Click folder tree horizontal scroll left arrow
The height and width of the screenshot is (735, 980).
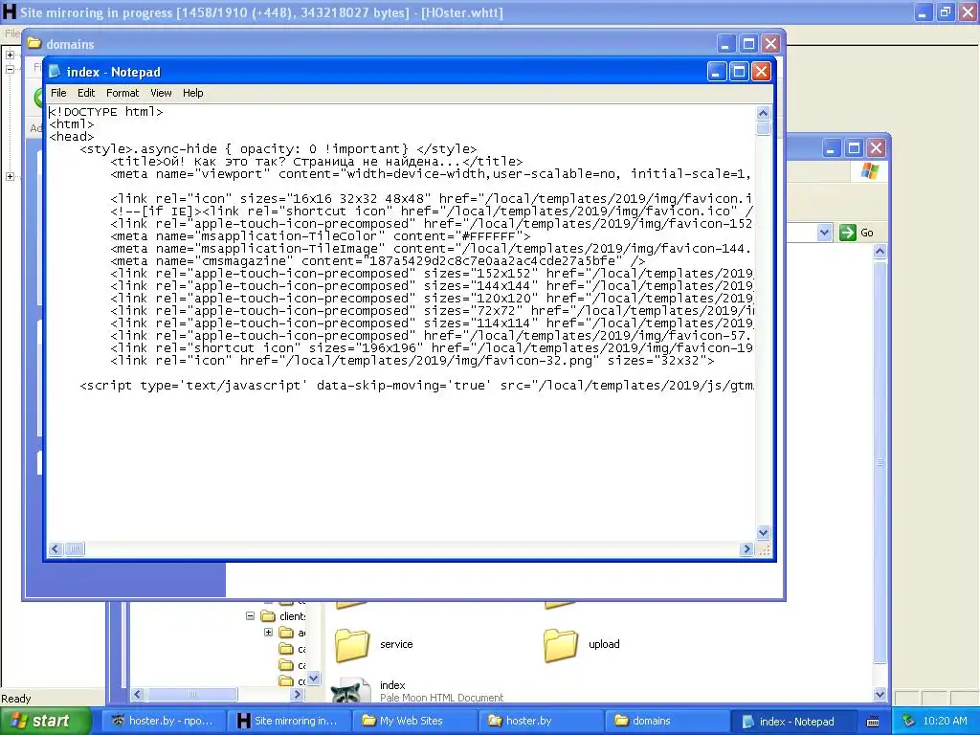point(138,694)
